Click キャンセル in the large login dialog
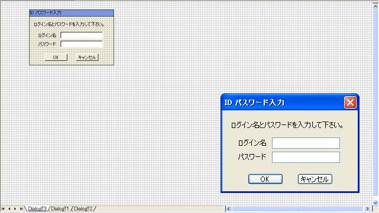Screen dimensions: 379x213 315,179
